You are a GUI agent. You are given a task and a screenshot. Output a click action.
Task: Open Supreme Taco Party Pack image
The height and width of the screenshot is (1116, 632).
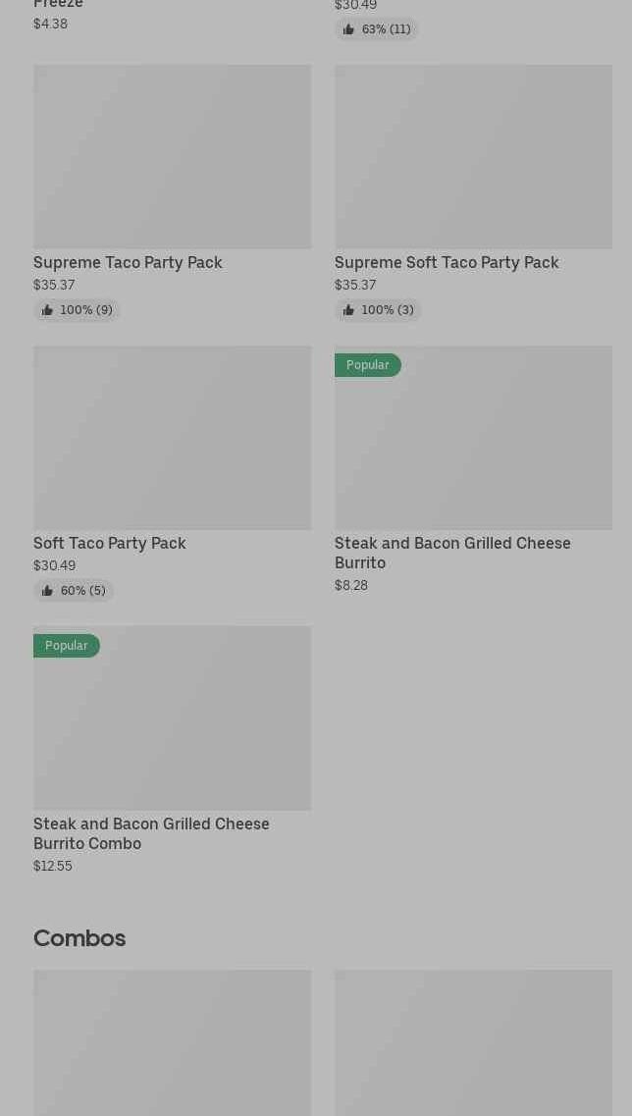click(x=172, y=157)
